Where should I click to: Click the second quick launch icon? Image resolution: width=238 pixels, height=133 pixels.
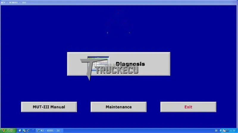[x=24, y=131]
